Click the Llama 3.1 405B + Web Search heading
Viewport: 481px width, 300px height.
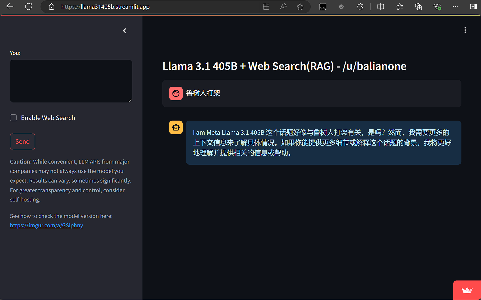point(284,66)
